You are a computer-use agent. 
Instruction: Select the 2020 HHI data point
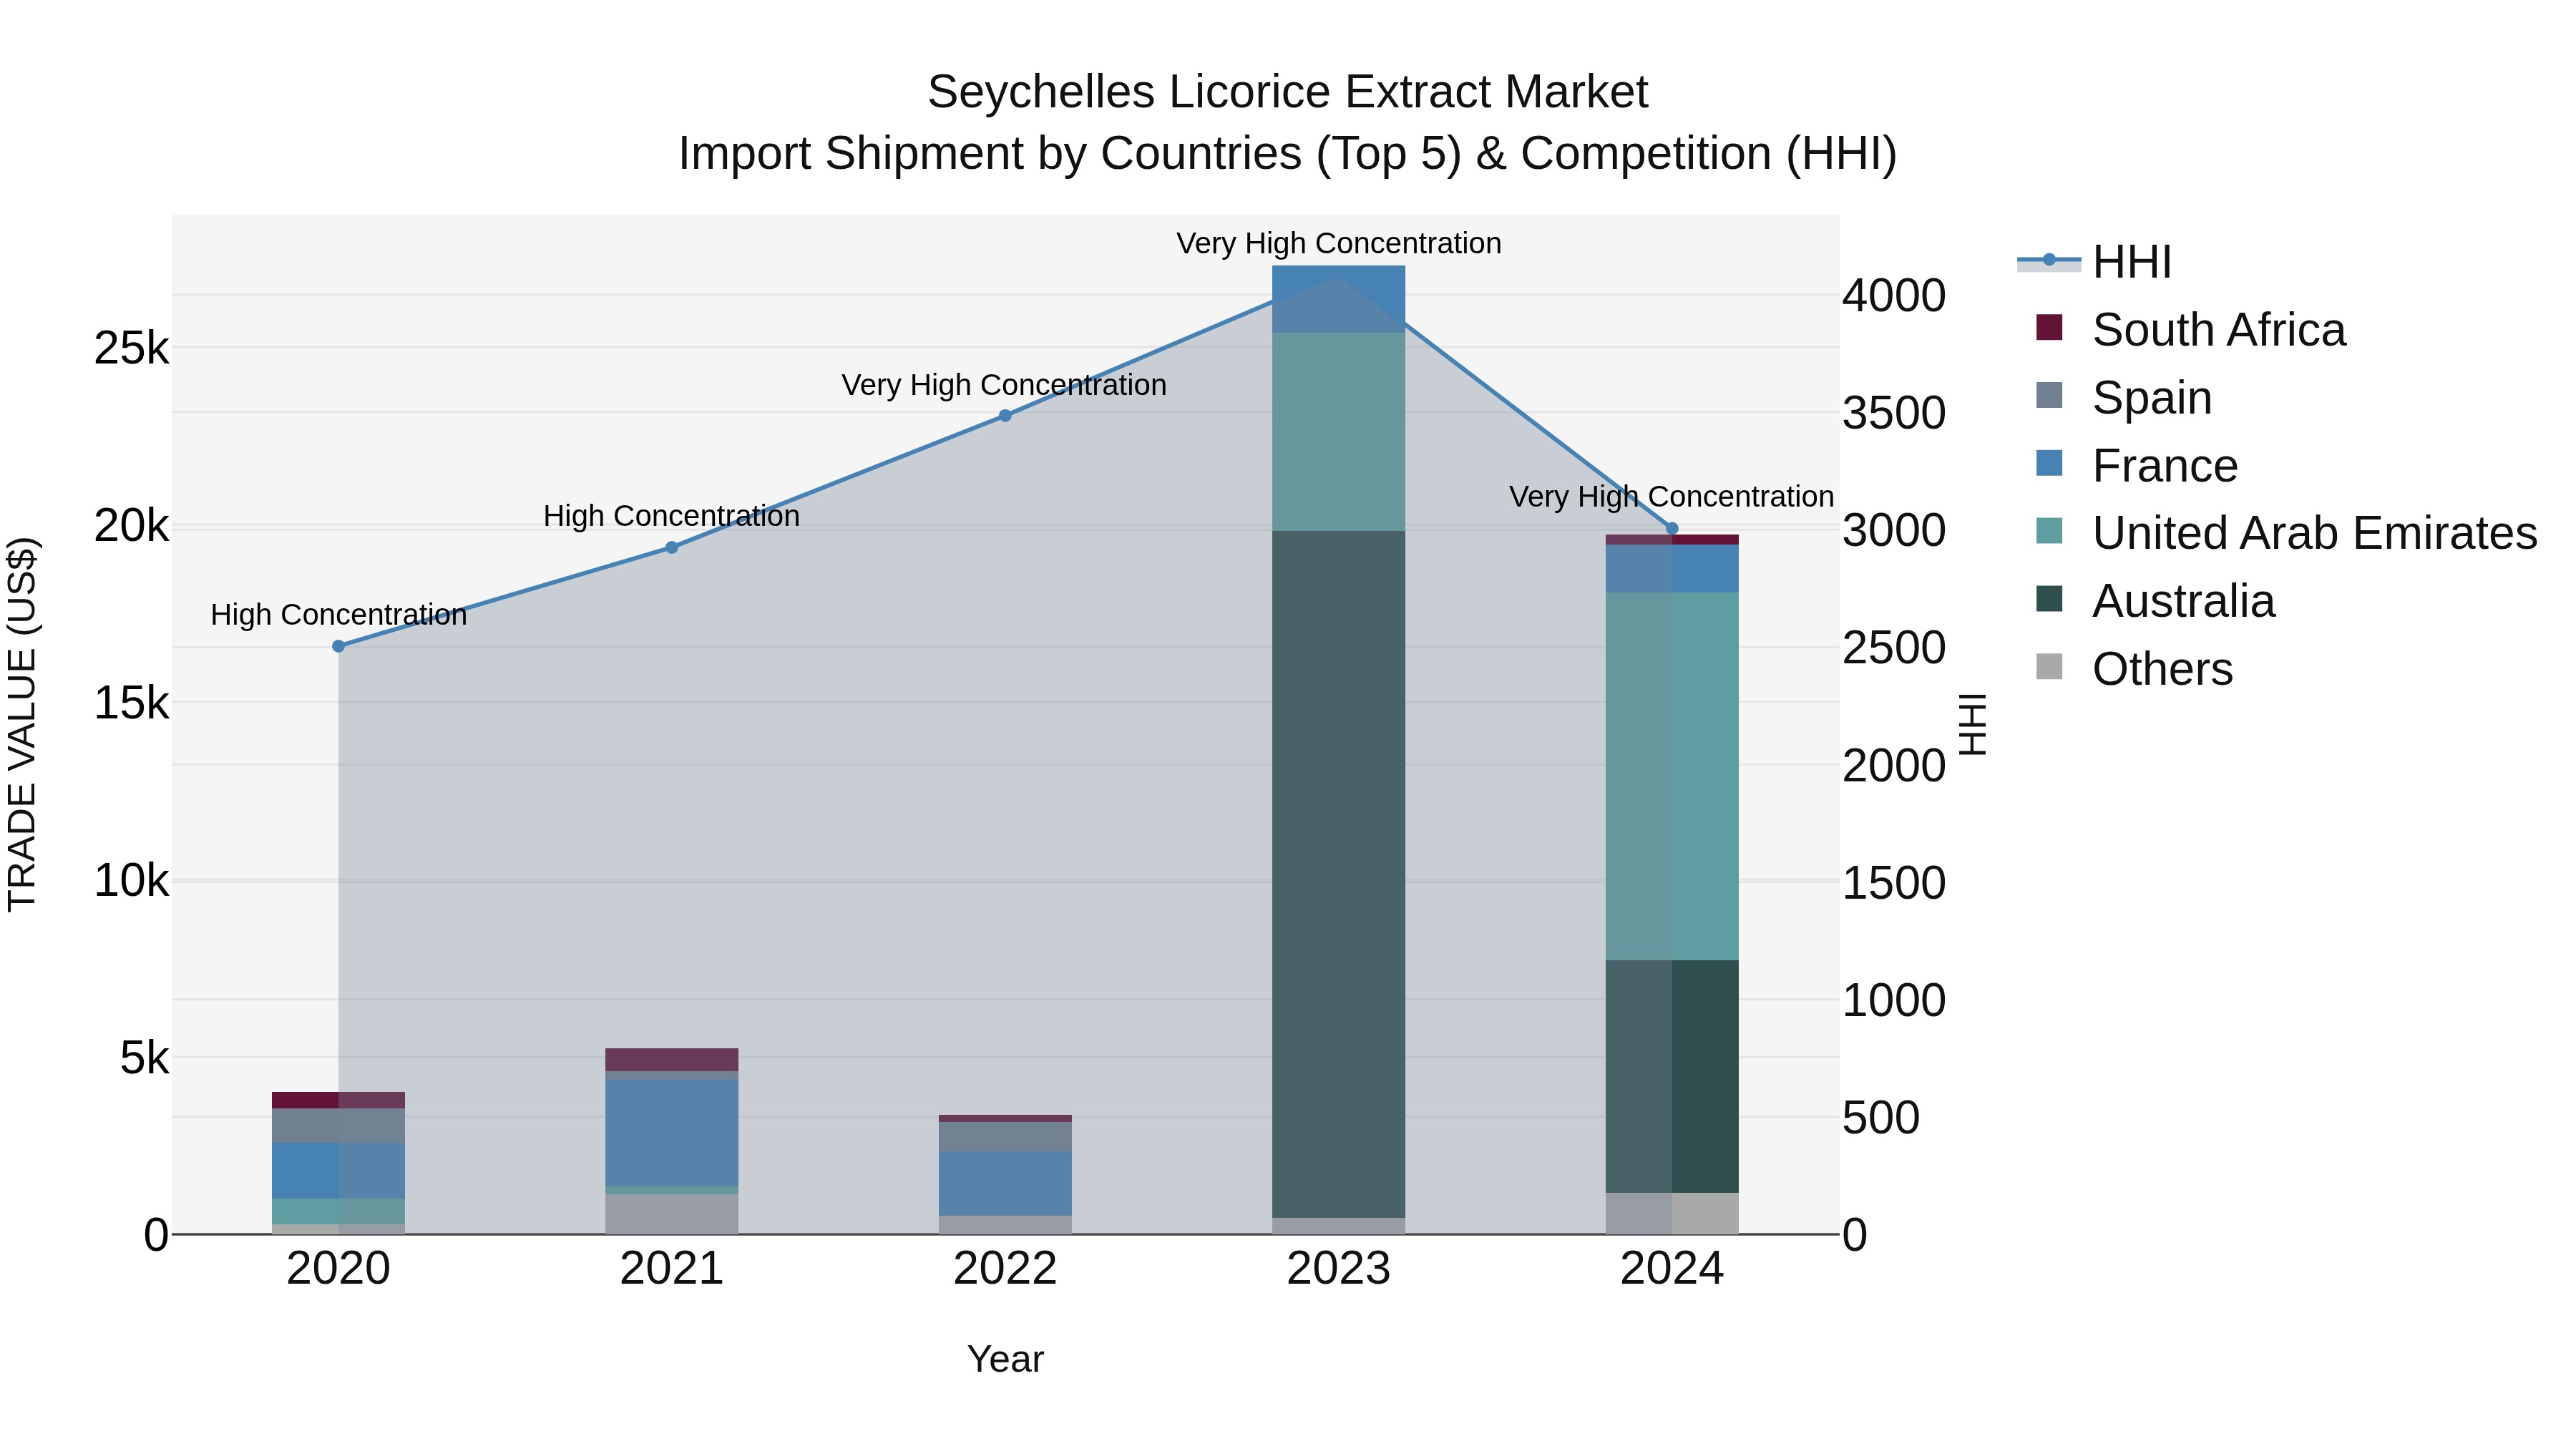pos(338,647)
